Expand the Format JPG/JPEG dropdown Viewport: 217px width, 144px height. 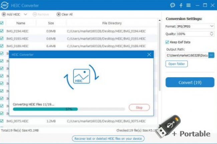coord(212,26)
